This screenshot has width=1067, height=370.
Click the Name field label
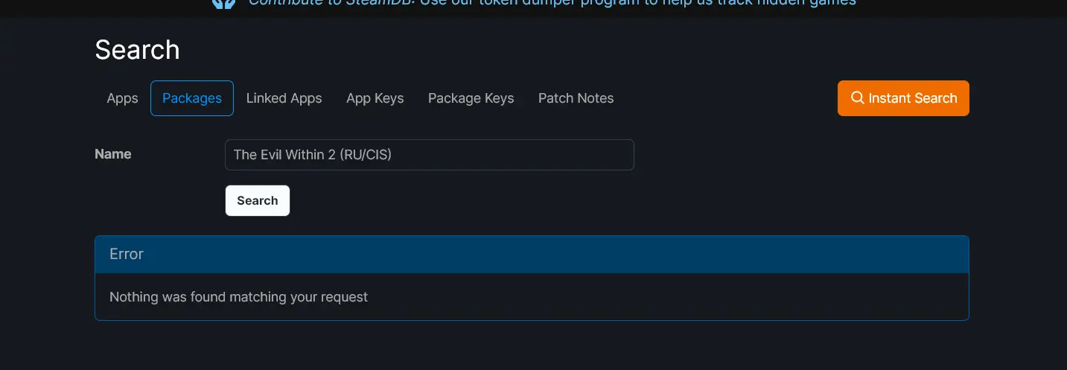point(113,154)
